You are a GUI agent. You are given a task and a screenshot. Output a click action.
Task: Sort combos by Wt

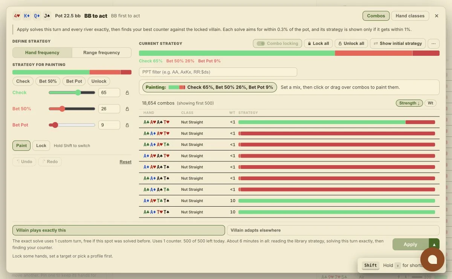pyautogui.click(x=430, y=103)
